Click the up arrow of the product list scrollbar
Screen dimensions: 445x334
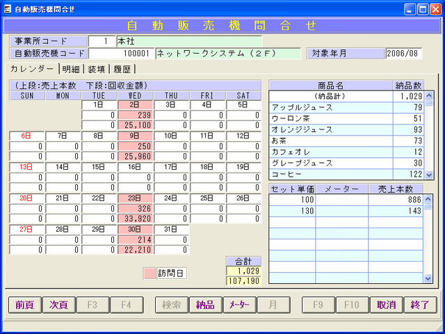(428, 96)
